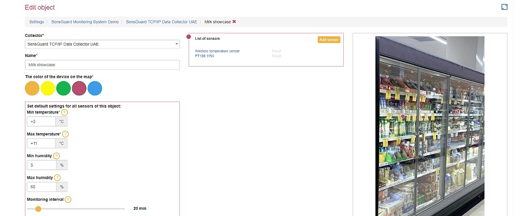Pick the blue device color swatch
Screen dimensions: 526x216
click(x=95, y=89)
